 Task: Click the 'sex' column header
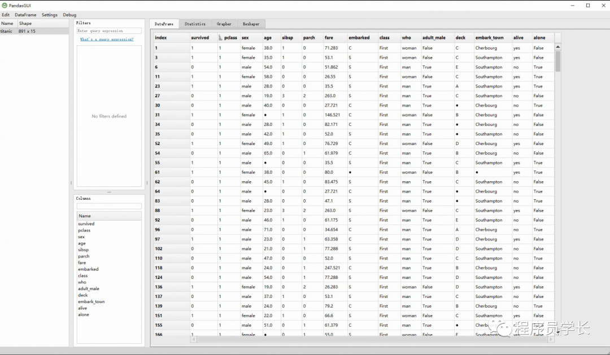coord(251,38)
